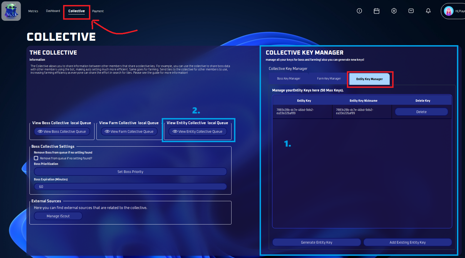This screenshot has height=258, width=465.
Task: Click eye icon on Boss Collective Queue
Action: (x=40, y=131)
